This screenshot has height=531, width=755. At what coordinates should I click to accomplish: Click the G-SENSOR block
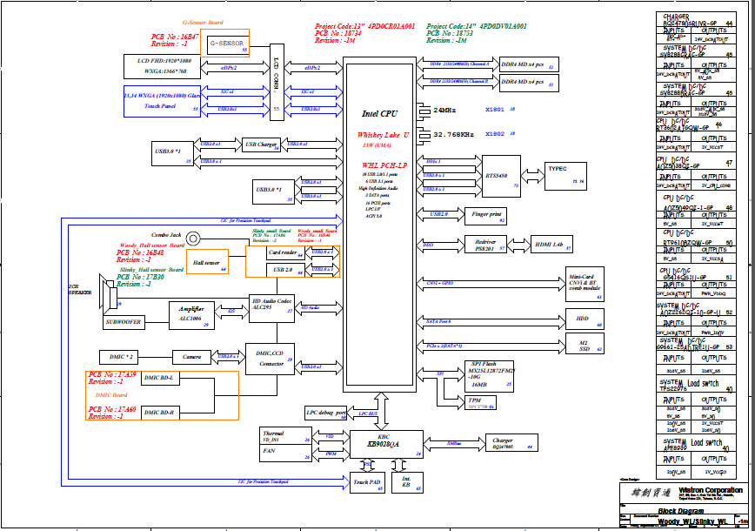pyautogui.click(x=228, y=44)
